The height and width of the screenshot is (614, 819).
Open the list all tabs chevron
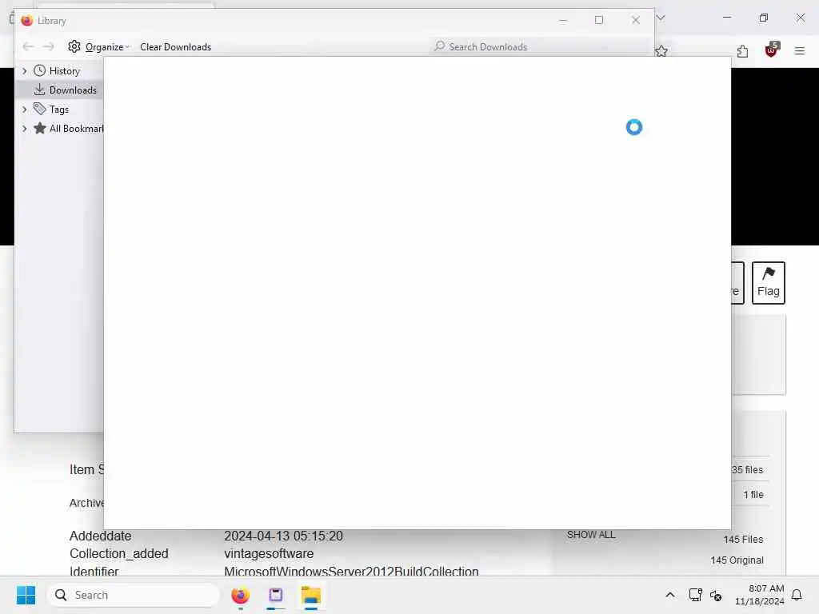click(661, 18)
